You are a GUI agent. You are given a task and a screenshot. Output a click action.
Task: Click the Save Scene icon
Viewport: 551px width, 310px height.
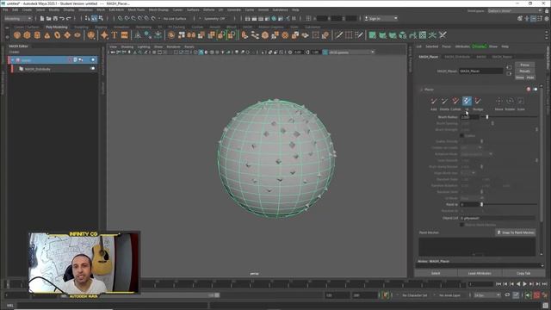(55, 18)
